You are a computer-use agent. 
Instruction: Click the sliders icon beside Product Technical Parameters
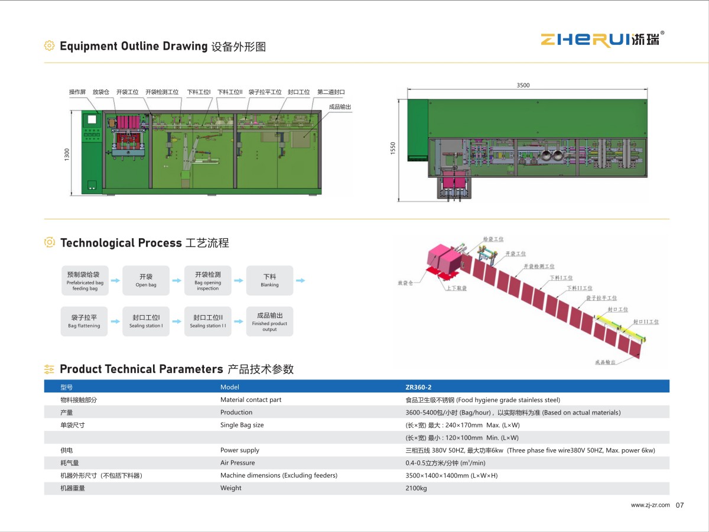tap(50, 369)
